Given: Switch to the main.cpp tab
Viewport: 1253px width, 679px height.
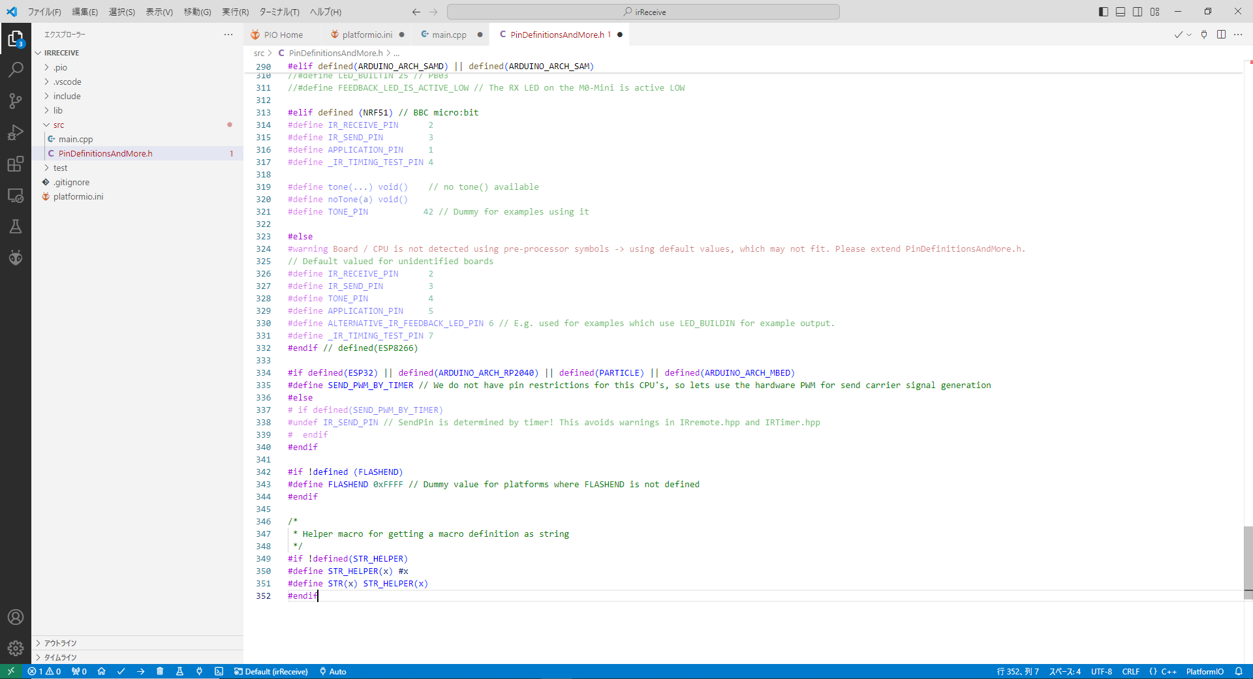Looking at the screenshot, I should pos(448,35).
